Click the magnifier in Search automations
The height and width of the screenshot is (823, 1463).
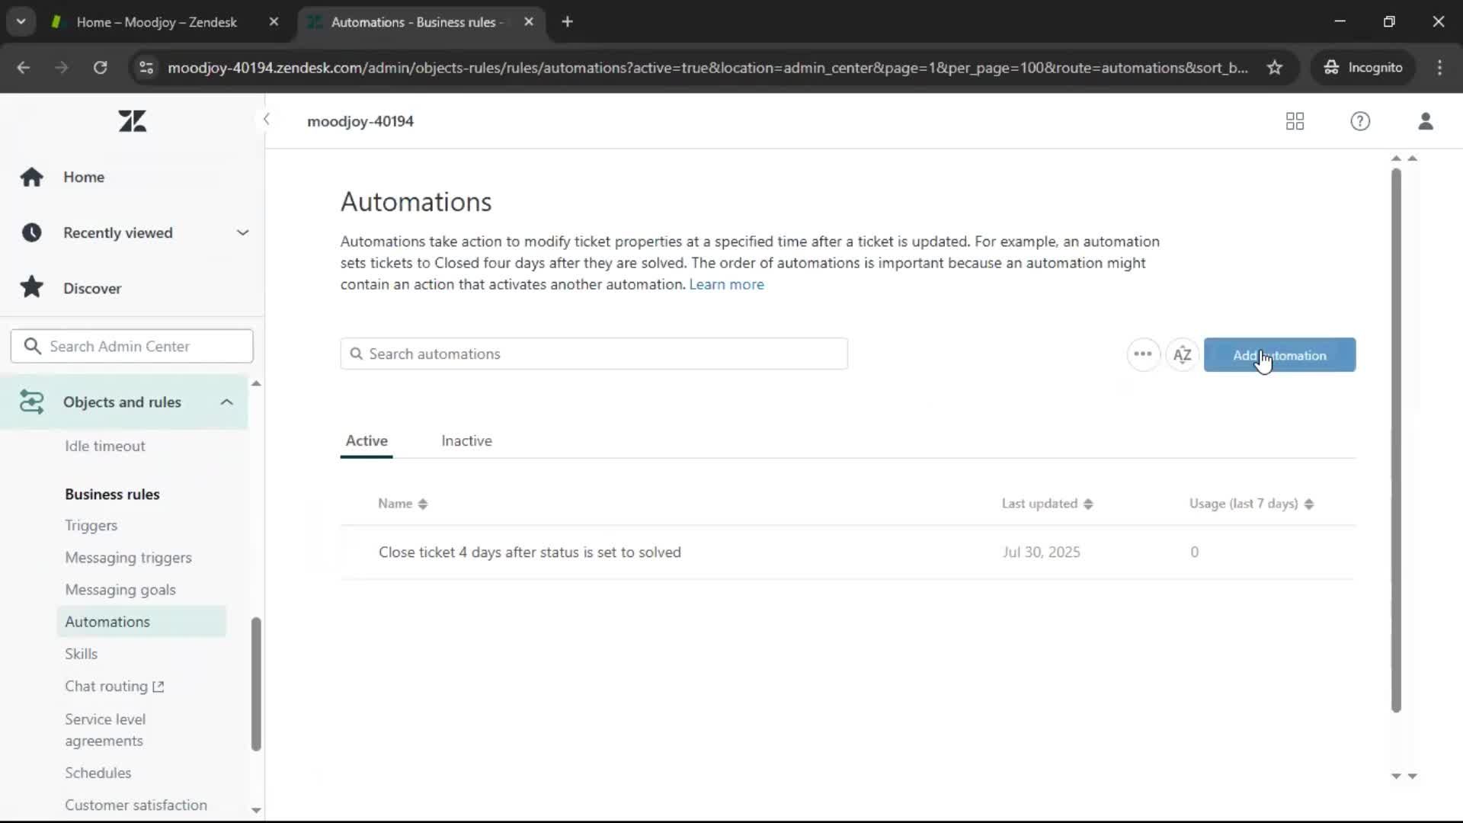click(x=356, y=354)
